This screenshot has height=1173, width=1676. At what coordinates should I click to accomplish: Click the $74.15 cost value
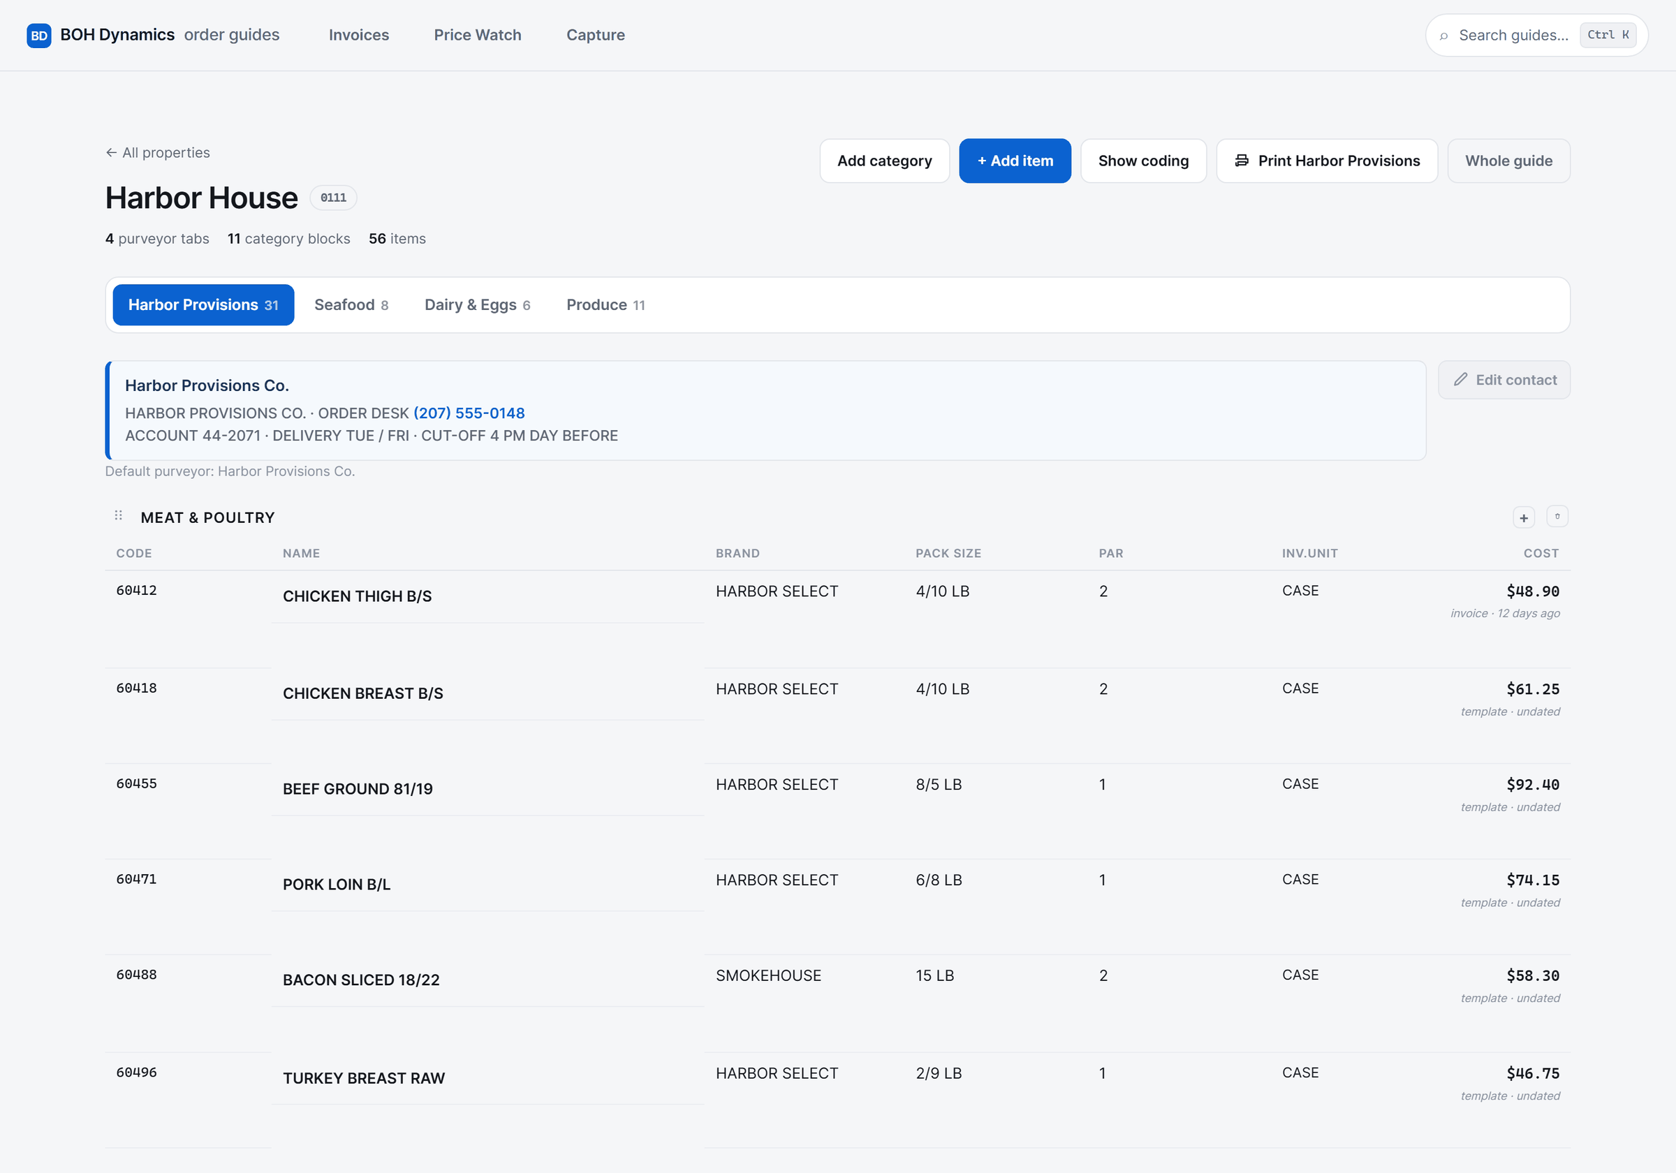1533,880
